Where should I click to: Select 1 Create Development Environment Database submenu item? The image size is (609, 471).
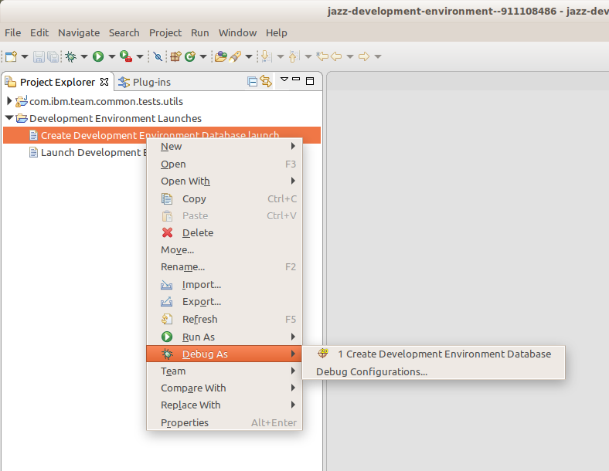(x=434, y=354)
